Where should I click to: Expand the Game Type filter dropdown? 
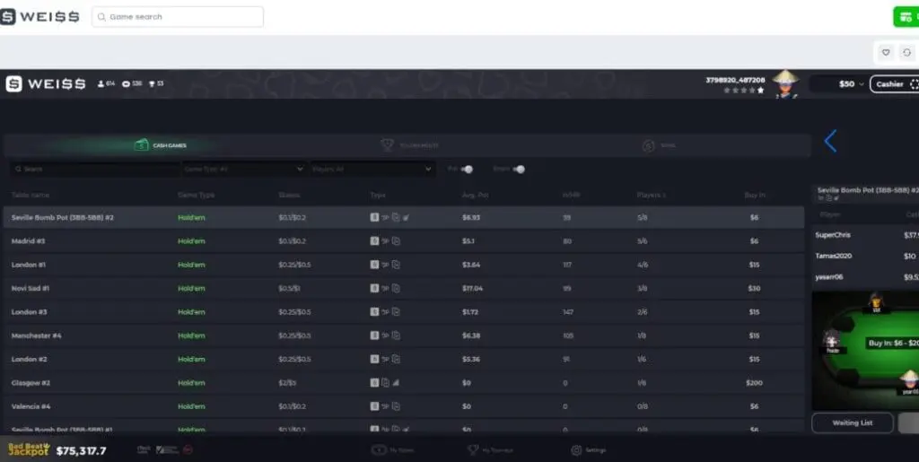pos(243,169)
